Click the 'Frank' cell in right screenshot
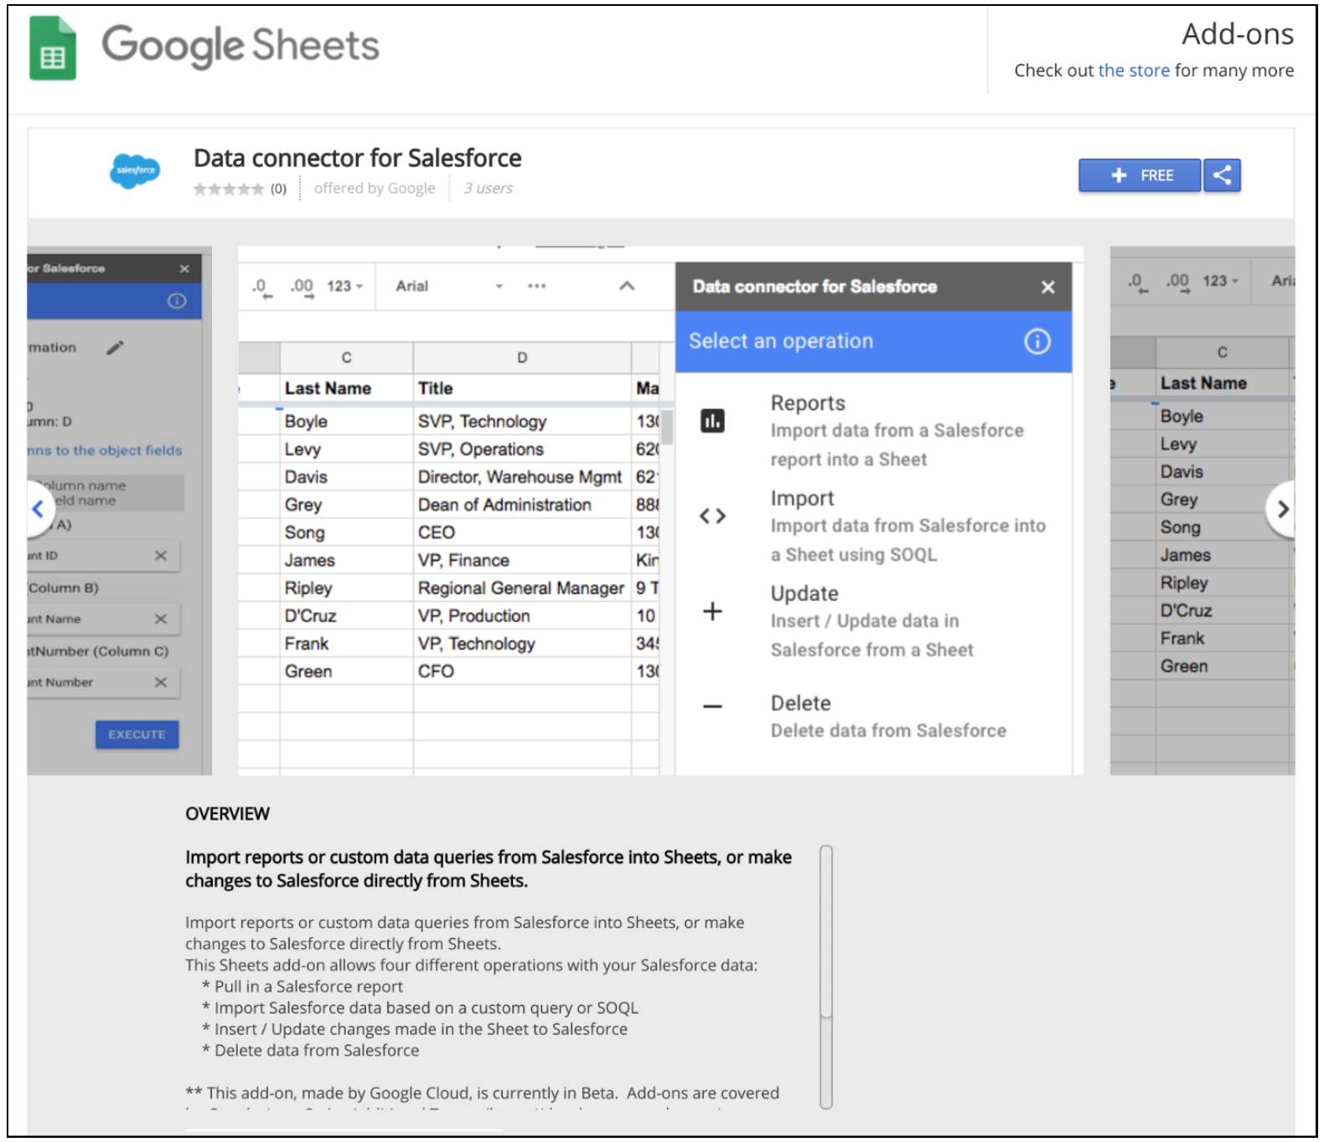This screenshot has width=1324, height=1142. tap(1222, 639)
